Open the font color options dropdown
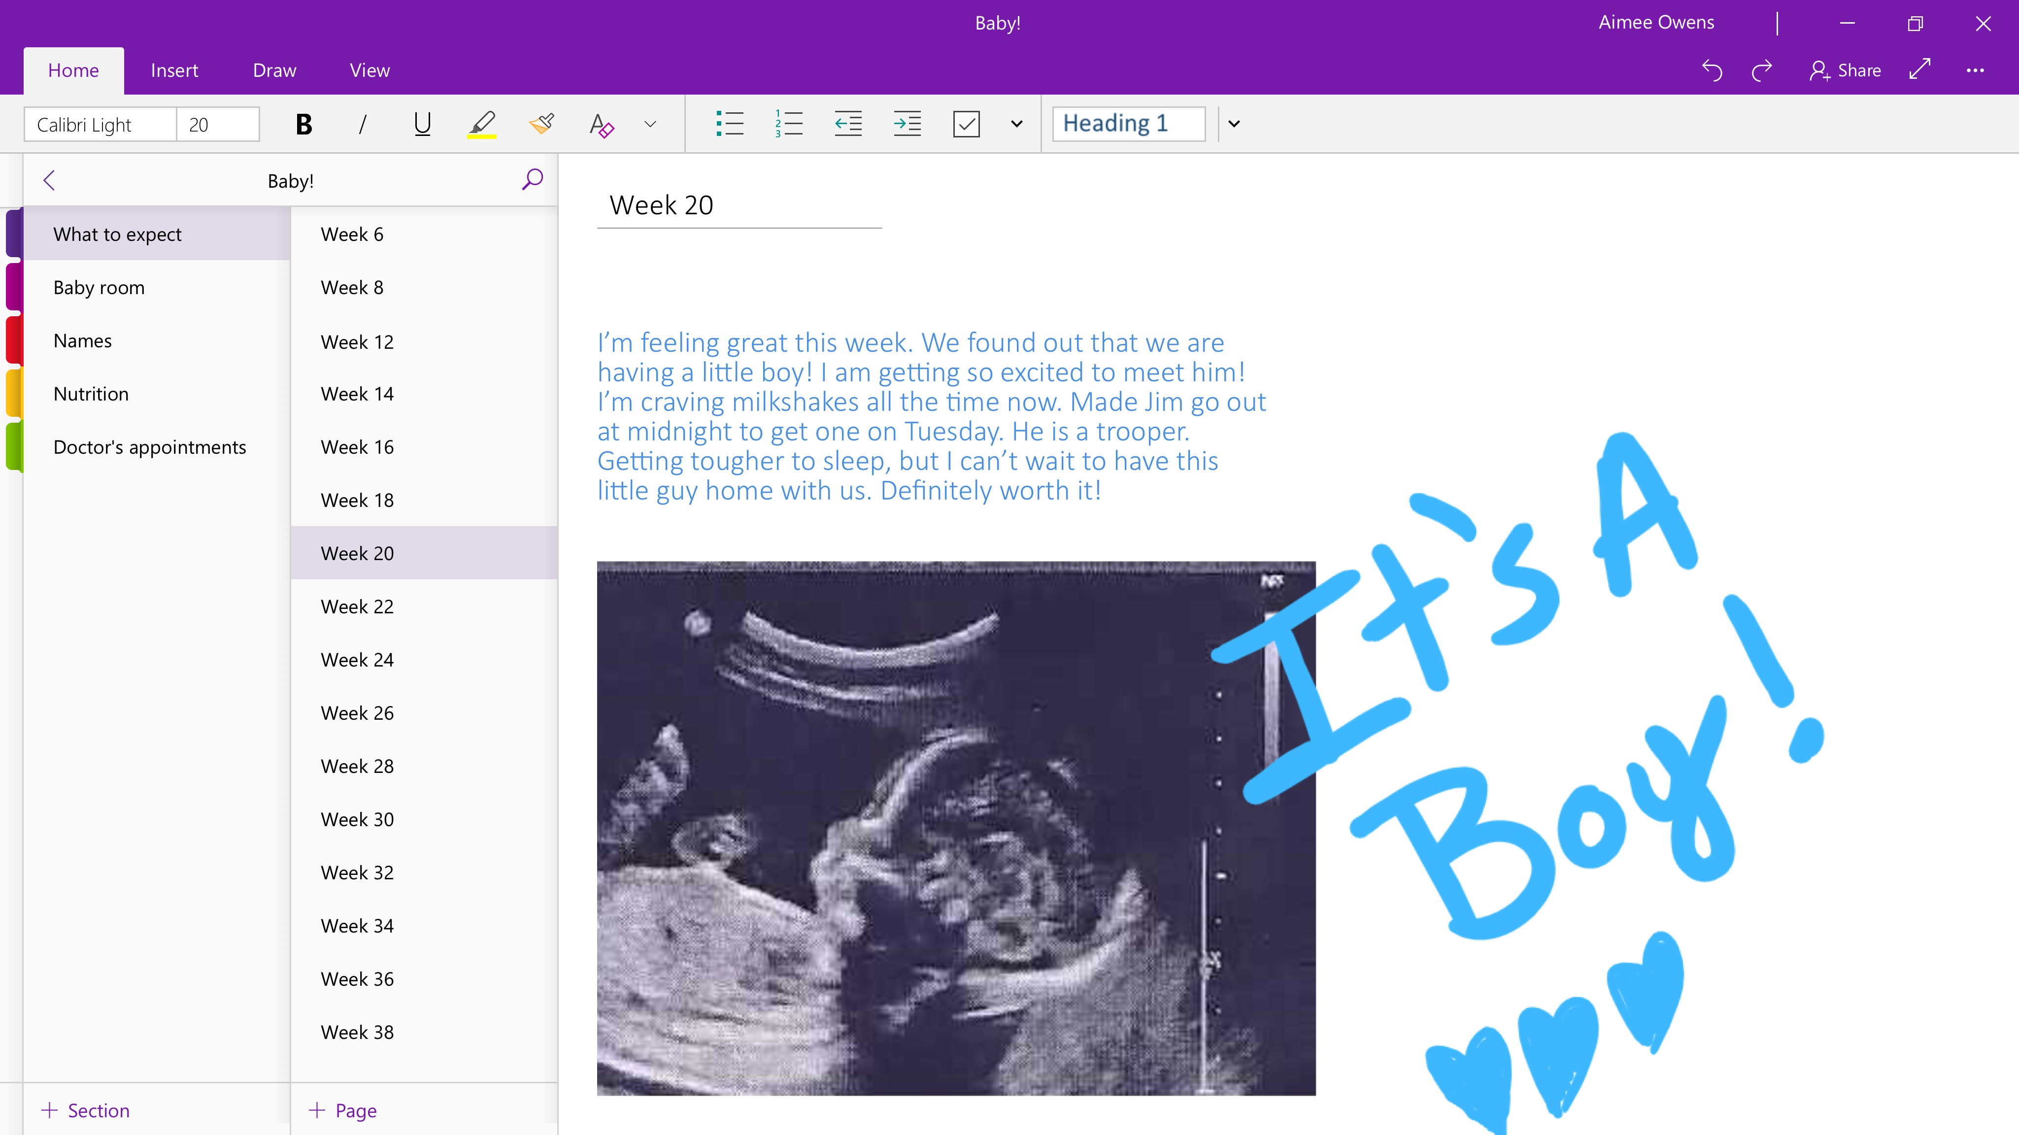Image resolution: width=2019 pixels, height=1135 pixels. coord(648,124)
